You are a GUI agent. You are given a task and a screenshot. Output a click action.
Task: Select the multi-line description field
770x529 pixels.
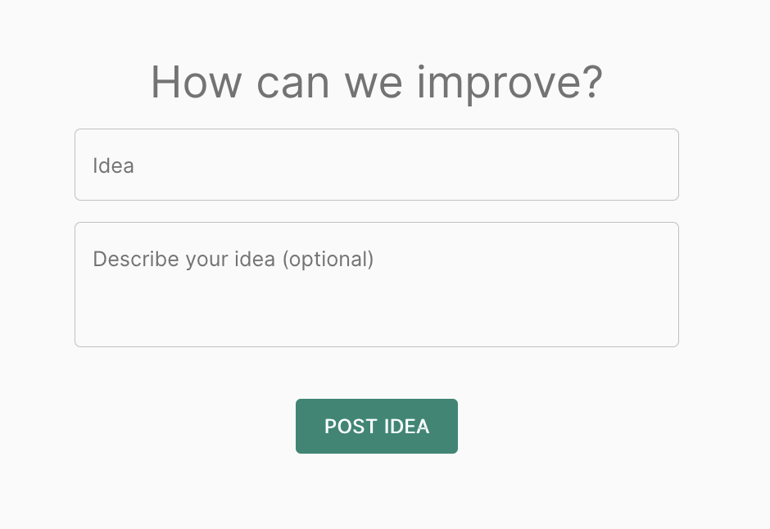(x=376, y=284)
